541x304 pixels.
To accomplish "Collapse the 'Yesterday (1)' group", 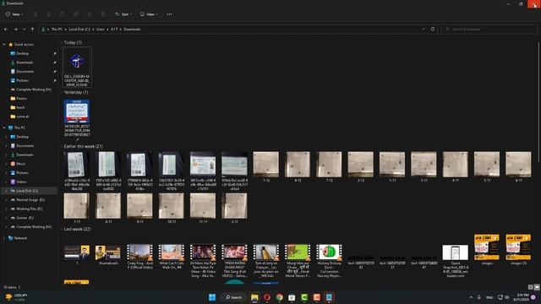I will pos(62,92).
